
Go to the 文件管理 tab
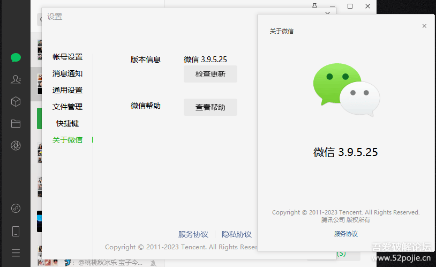pos(67,107)
